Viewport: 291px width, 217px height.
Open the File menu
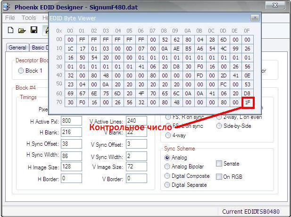10,18
